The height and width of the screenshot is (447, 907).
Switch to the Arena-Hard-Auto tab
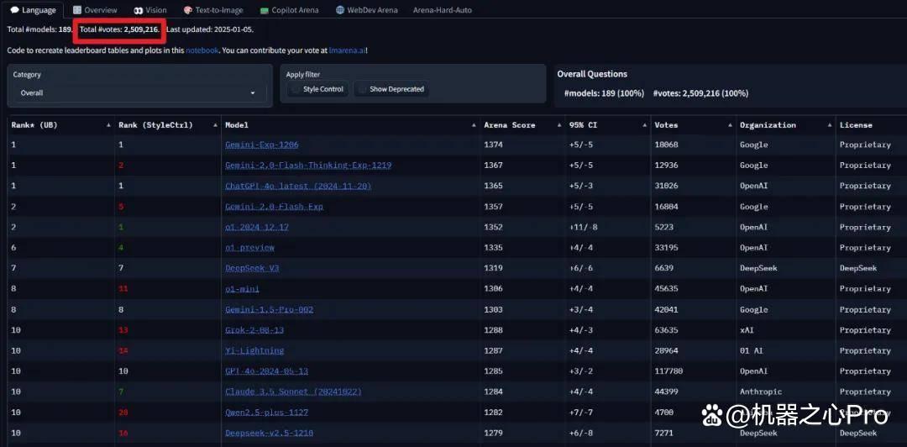pyautogui.click(x=442, y=10)
